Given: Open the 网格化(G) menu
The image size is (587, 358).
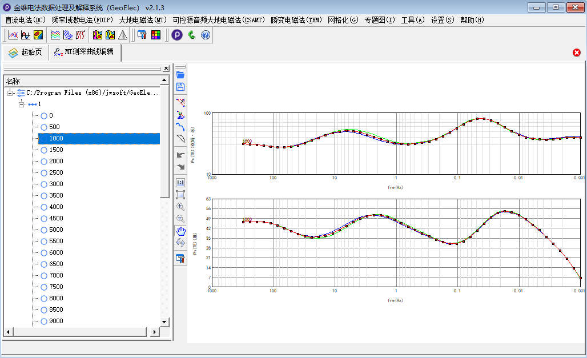Looking at the screenshot, I should click(343, 20).
